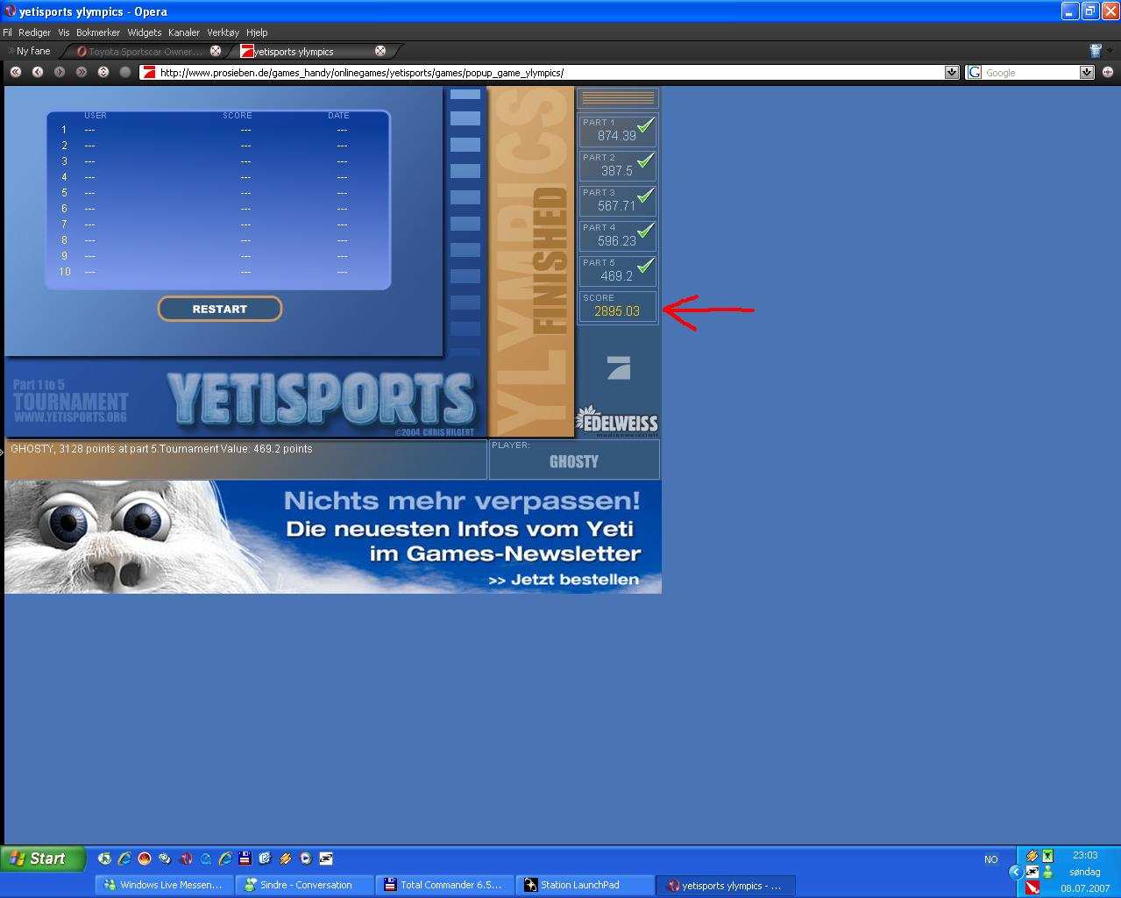Open Total Commander from the taskbar
Viewport: 1121px width, 898px height.
click(444, 885)
